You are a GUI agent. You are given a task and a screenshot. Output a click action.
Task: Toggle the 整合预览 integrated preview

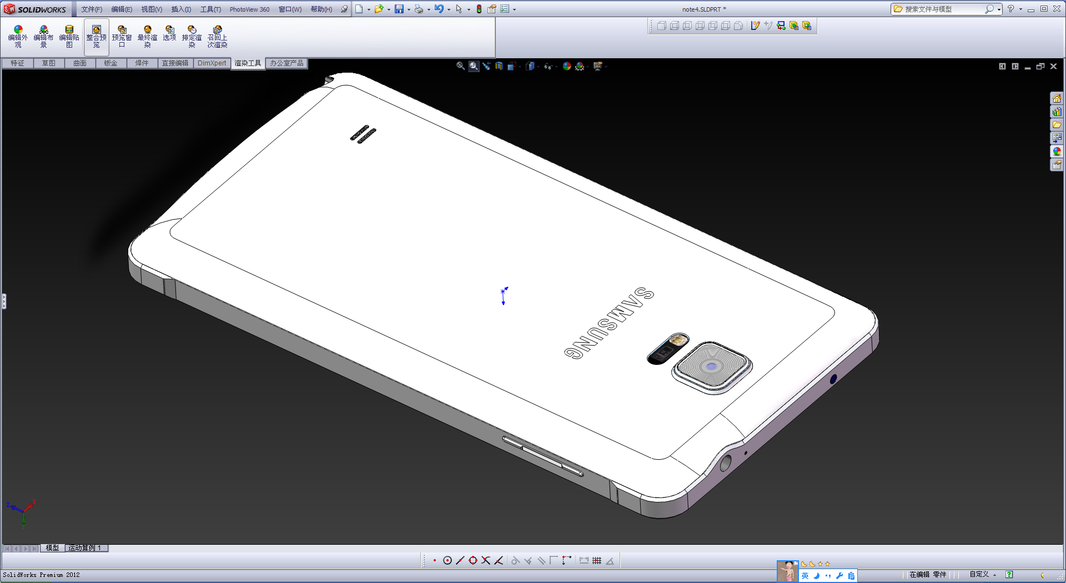[96, 37]
